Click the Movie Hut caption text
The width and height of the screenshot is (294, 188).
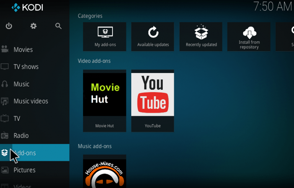tap(105, 126)
